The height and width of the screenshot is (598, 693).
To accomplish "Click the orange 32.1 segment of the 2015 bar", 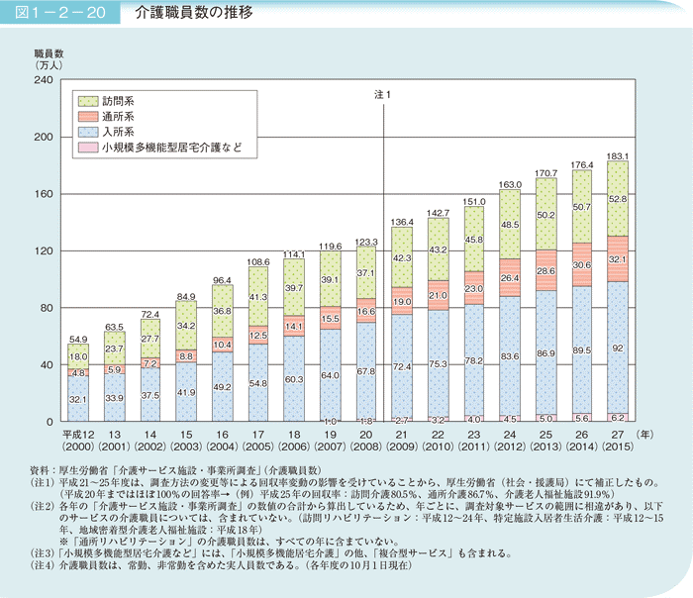I will (617, 259).
